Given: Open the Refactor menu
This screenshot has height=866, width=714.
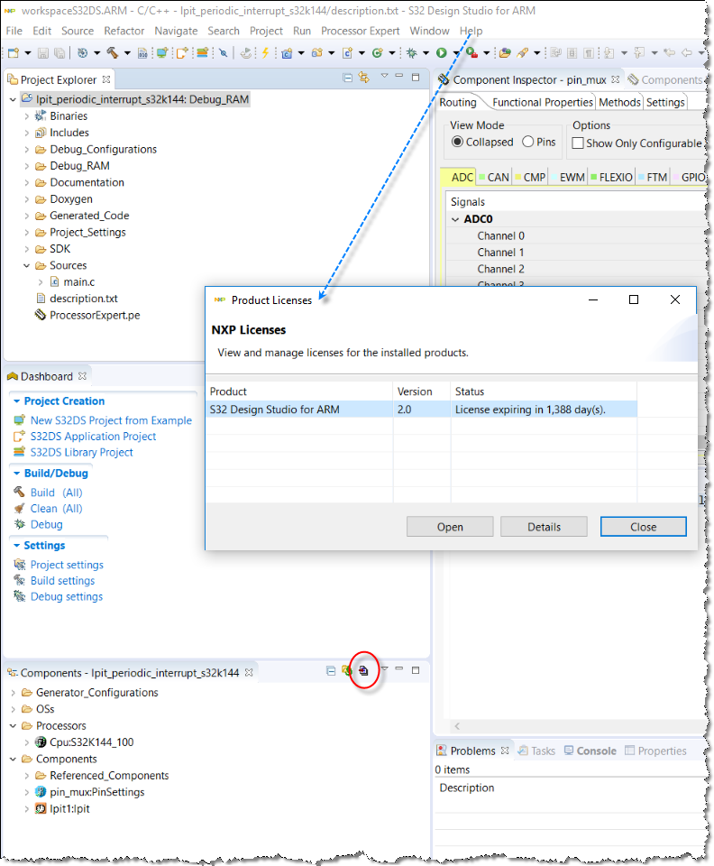Looking at the screenshot, I should [124, 31].
